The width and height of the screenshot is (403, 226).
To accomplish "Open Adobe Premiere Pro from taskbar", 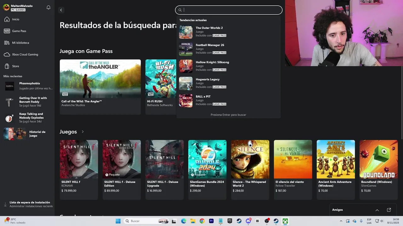I will [211, 221].
